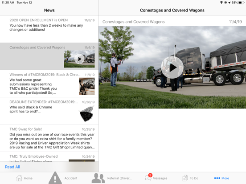This screenshot has width=246, height=184.
Task: Open Winners of #TMCEOM2019 news item
Action: [x=49, y=84]
